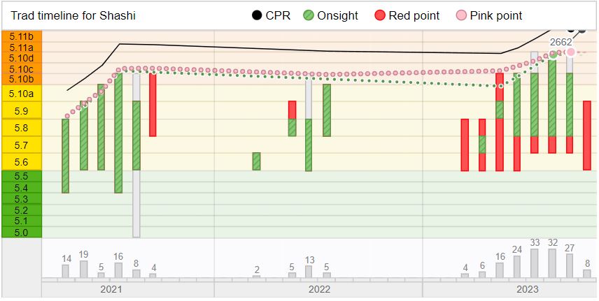599x301 pixels.
Task: Click the count bar labeled 13
Action: point(309,271)
